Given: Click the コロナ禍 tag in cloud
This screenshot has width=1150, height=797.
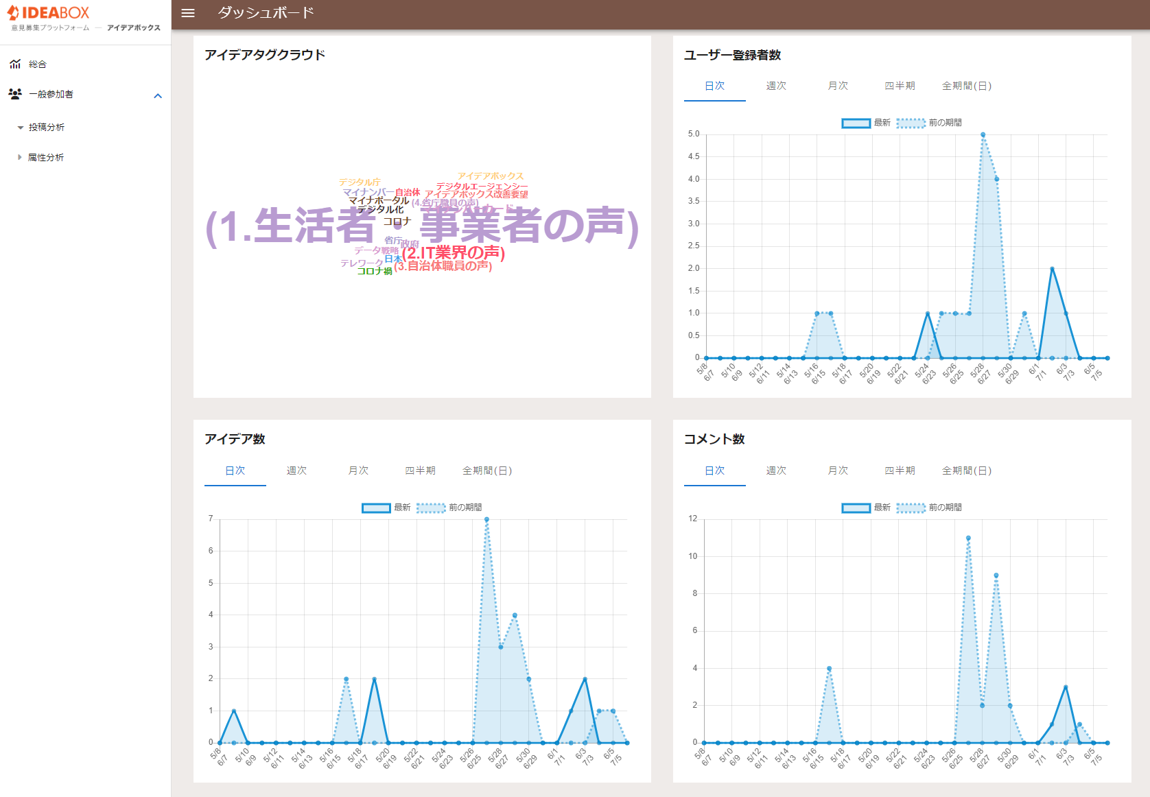Looking at the screenshot, I should click(x=375, y=272).
